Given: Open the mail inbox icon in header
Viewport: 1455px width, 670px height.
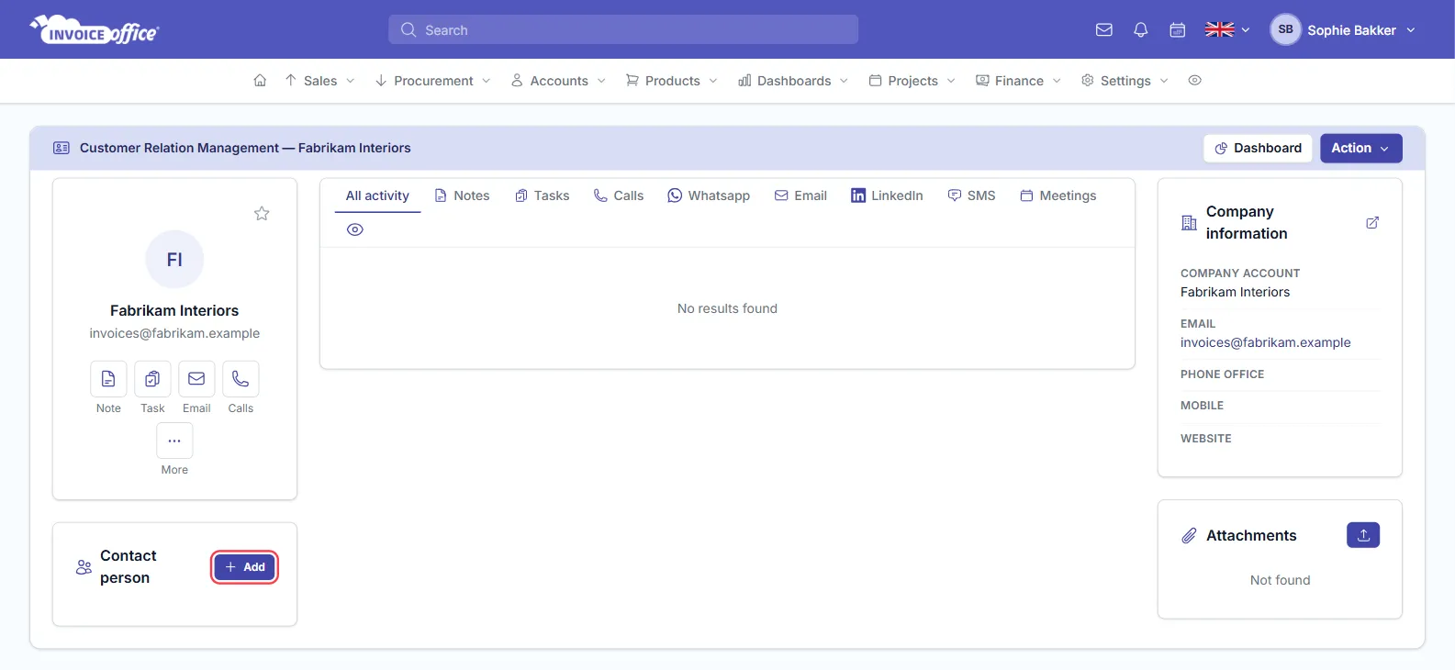Looking at the screenshot, I should tap(1104, 29).
